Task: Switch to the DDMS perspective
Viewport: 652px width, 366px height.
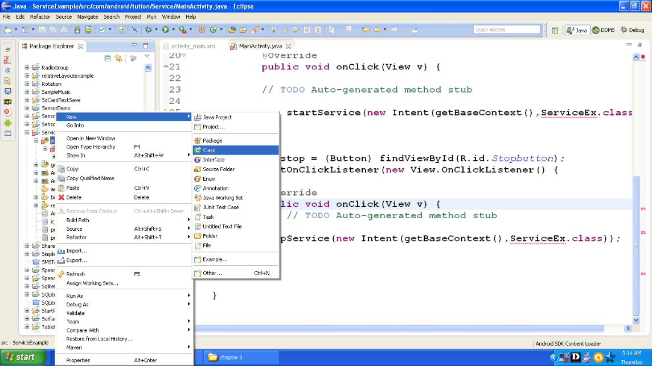Action: 602,30
